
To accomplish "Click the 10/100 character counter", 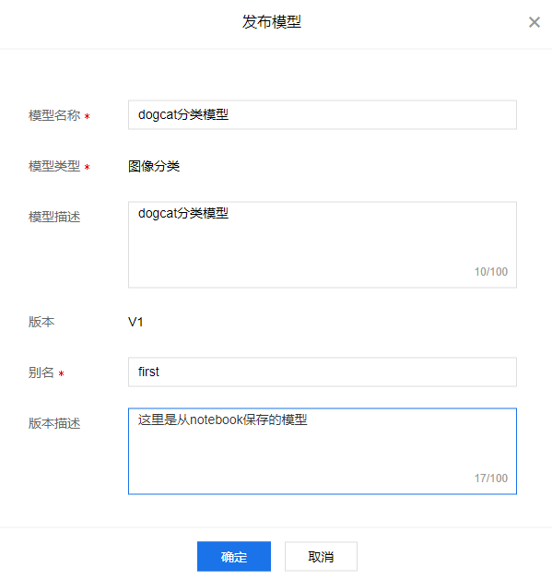I will click(x=491, y=272).
